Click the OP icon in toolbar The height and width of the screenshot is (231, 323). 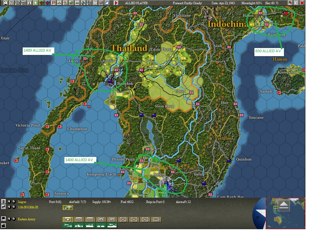pyautogui.click(x=95, y=3)
